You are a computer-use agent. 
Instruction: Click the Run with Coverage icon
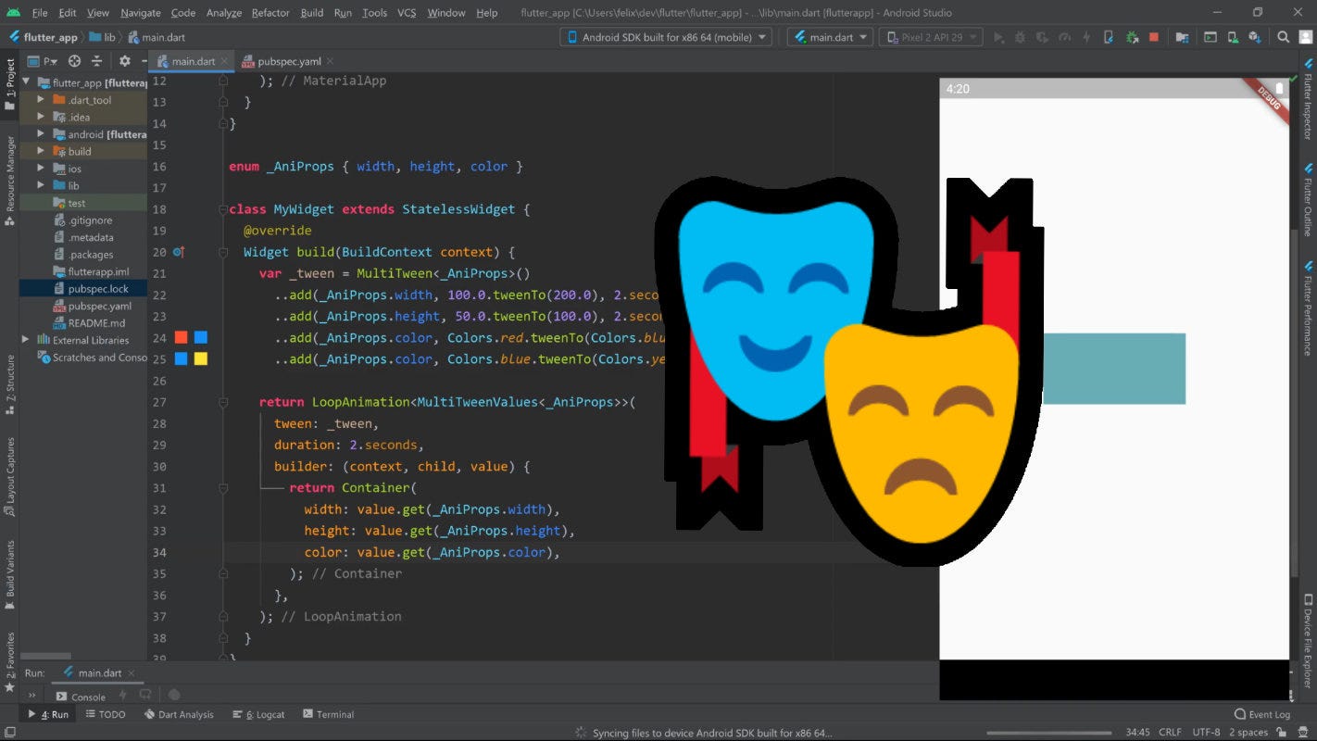click(1042, 37)
